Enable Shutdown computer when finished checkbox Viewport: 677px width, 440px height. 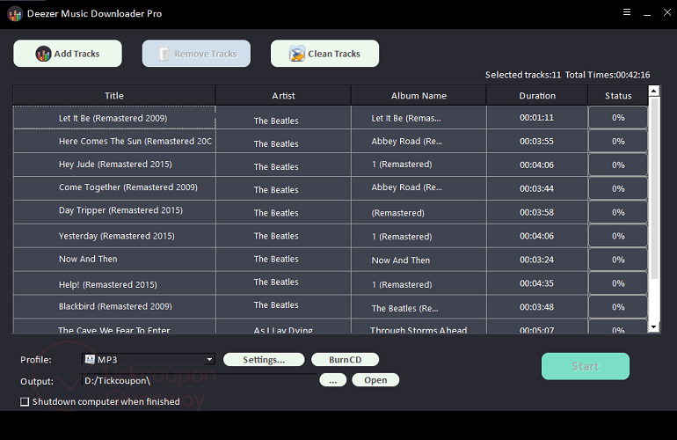tap(25, 401)
